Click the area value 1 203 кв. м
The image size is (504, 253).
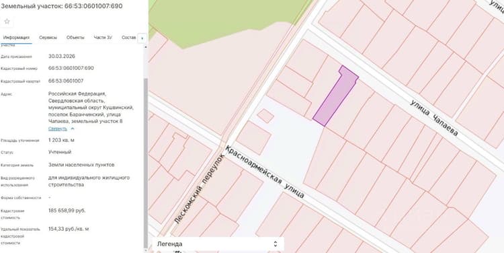(x=61, y=141)
